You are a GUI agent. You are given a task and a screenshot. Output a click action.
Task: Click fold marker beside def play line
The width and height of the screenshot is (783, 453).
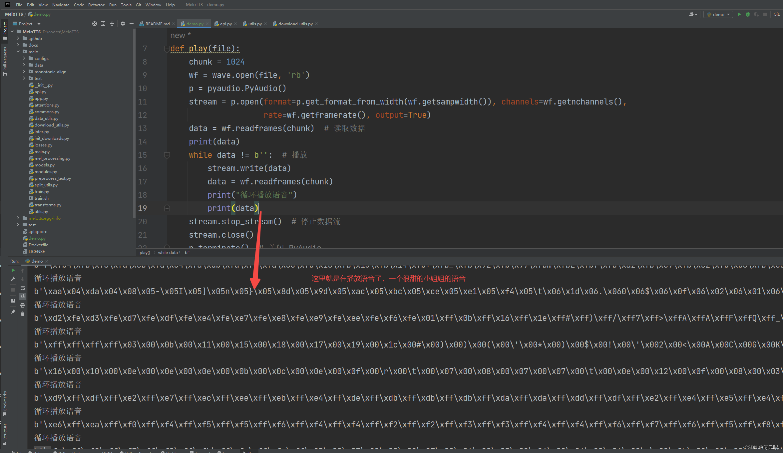tap(167, 49)
